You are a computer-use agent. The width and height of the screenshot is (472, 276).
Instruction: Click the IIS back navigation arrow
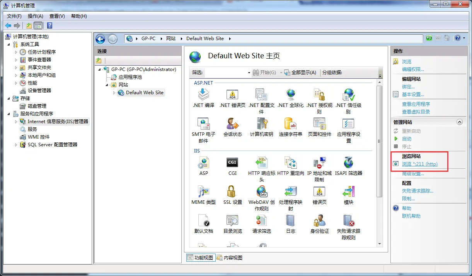point(100,39)
